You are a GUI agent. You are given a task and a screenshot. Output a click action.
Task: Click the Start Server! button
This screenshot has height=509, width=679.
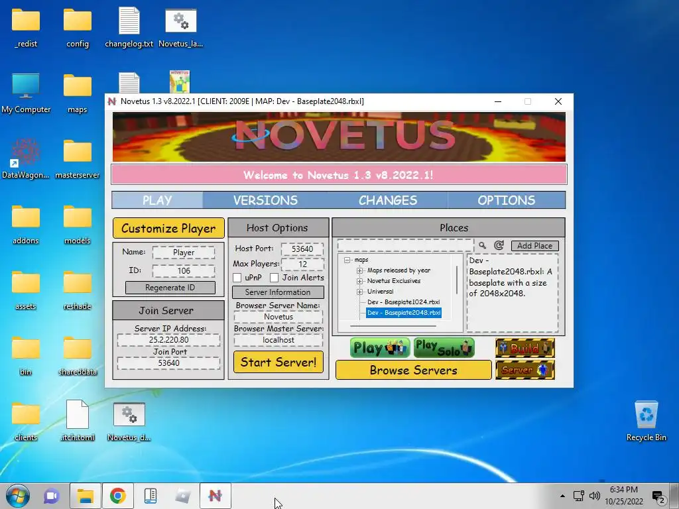click(x=278, y=362)
